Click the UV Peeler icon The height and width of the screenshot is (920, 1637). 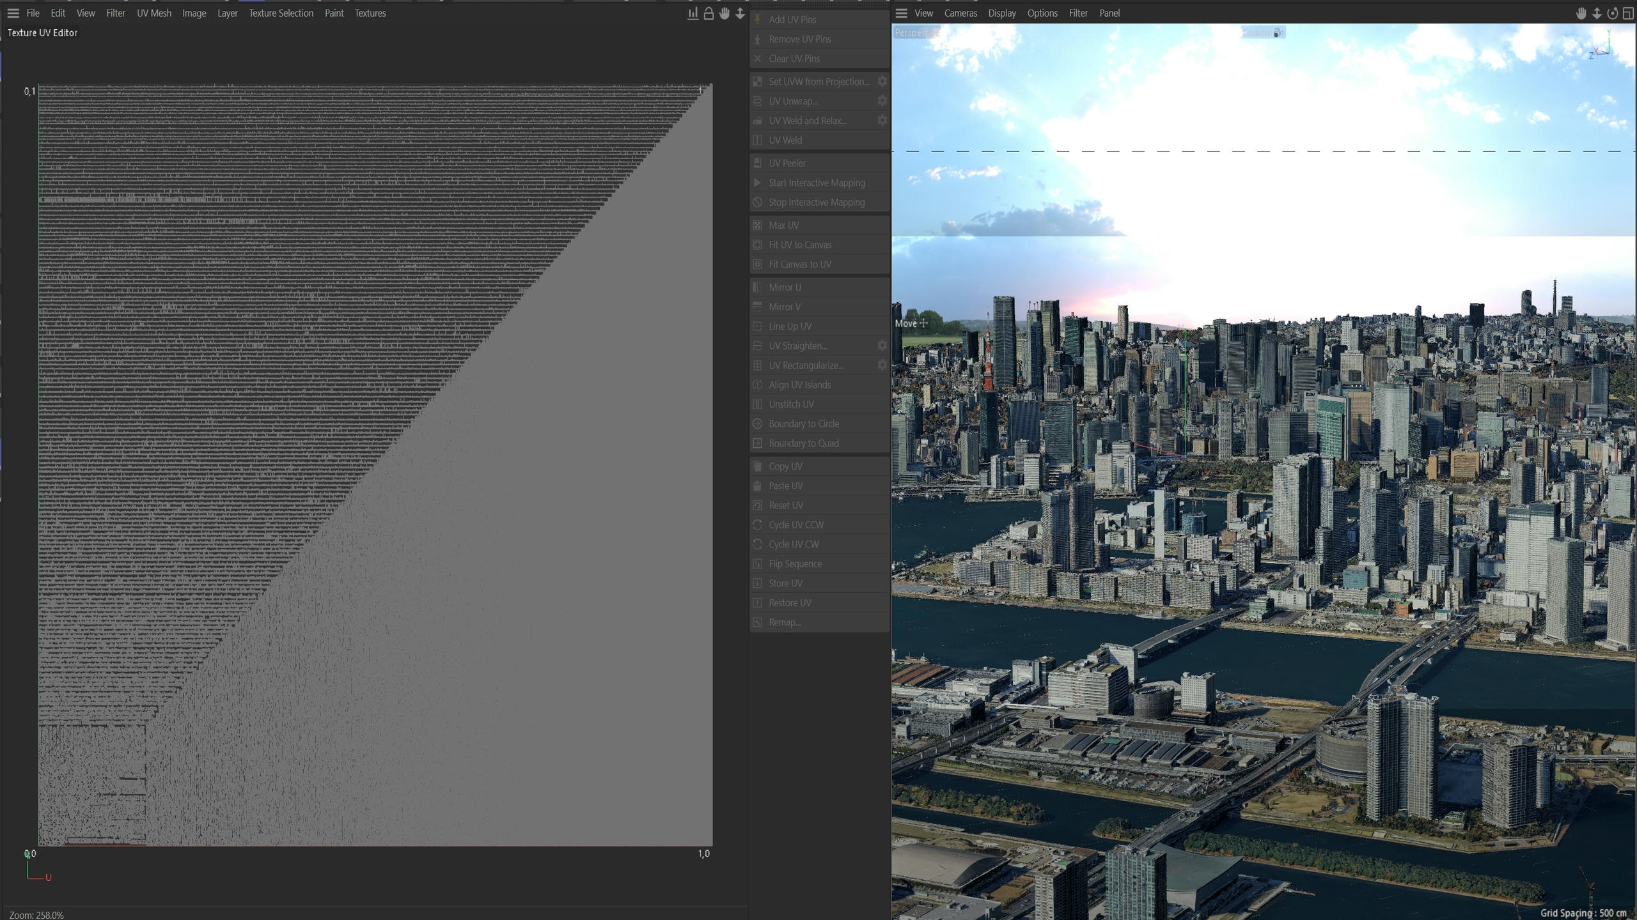click(758, 163)
